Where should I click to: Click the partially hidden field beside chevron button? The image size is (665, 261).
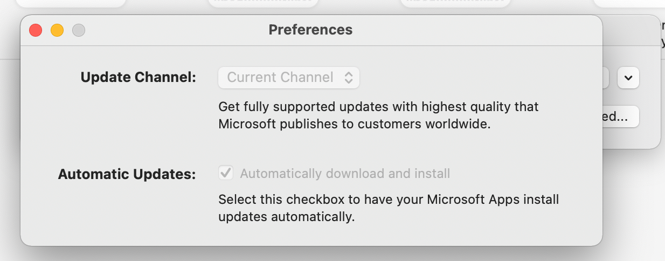(606, 78)
